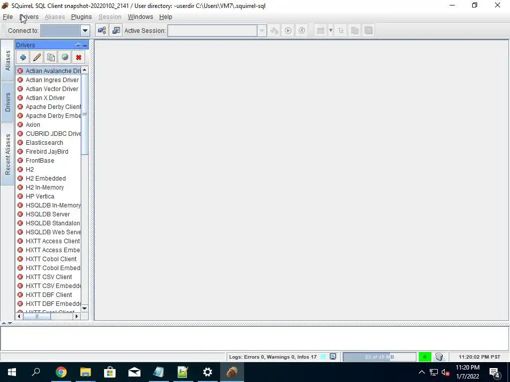Click the Run SQL play icon
The height and width of the screenshot is (382, 510).
tap(288, 30)
